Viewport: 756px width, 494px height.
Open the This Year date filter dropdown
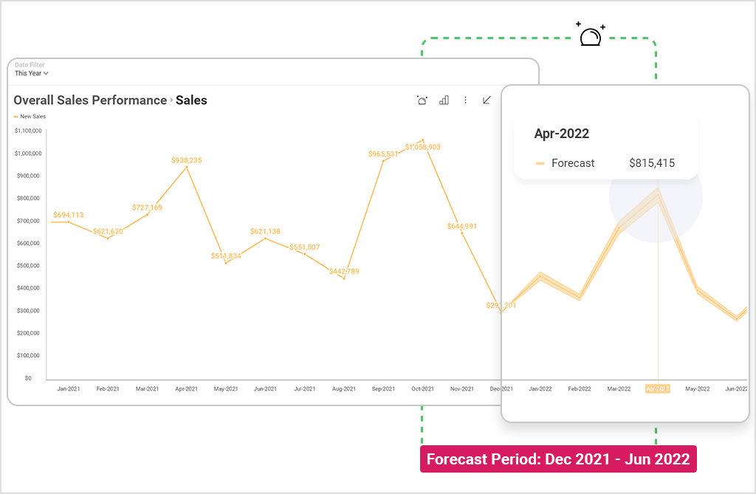(31, 73)
